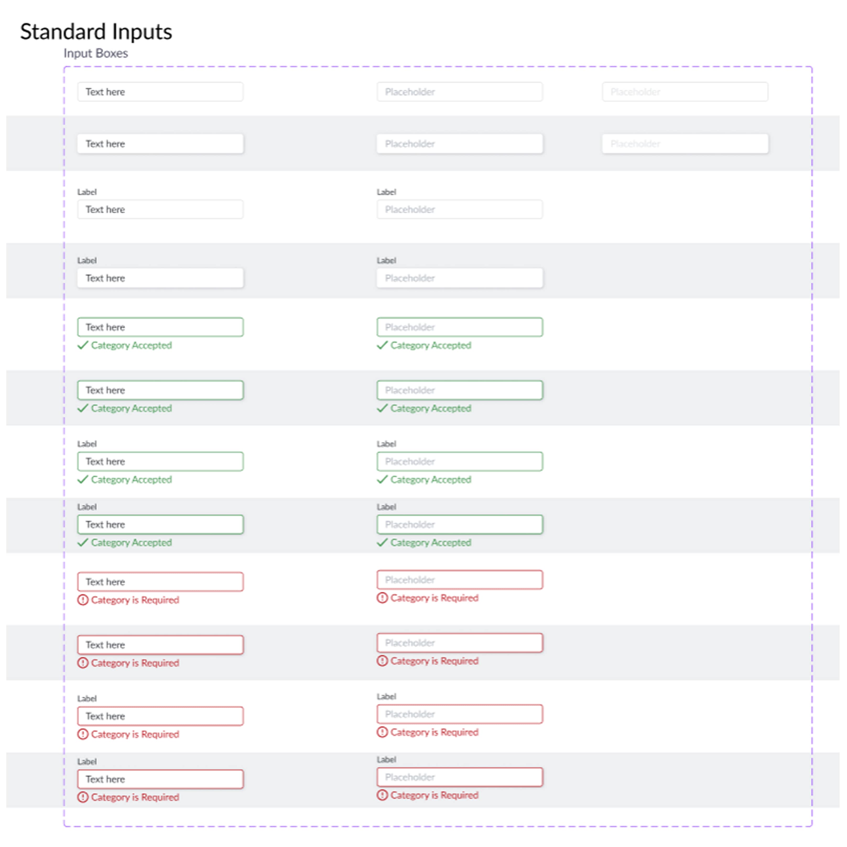The height and width of the screenshot is (847, 847).
Task: Click alert icon below first red 'Text here' input
Action: tap(83, 600)
